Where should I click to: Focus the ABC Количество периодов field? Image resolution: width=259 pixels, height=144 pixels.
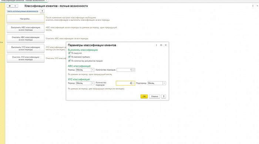[x=124, y=70]
